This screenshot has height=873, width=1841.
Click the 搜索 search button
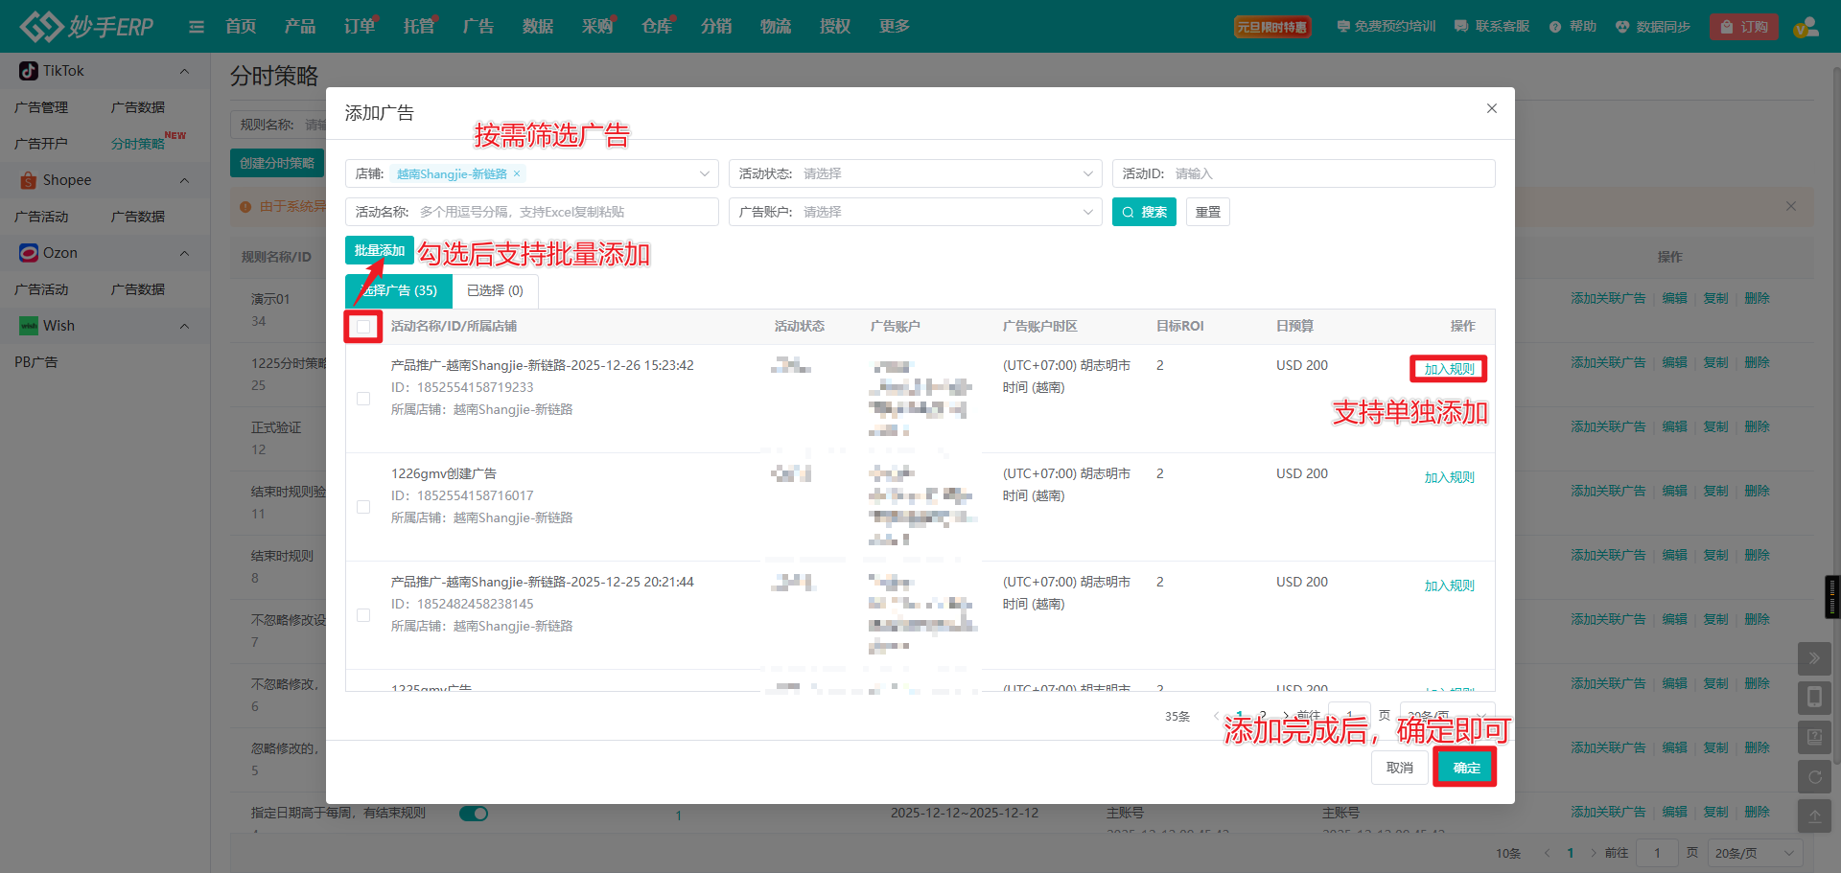click(x=1144, y=212)
